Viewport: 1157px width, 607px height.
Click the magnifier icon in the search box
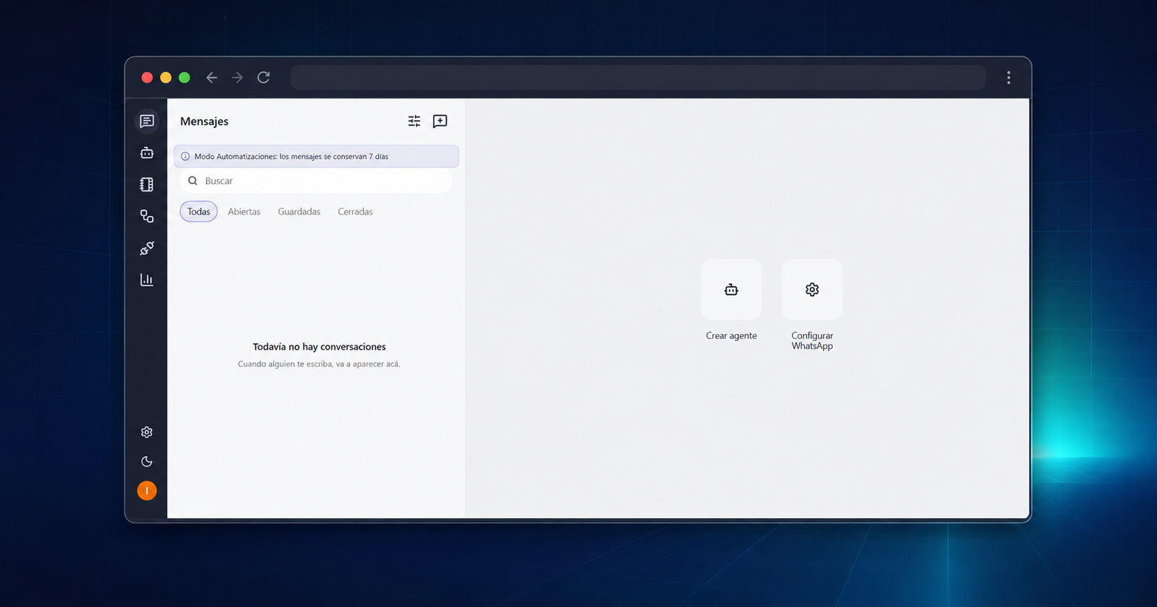[193, 181]
